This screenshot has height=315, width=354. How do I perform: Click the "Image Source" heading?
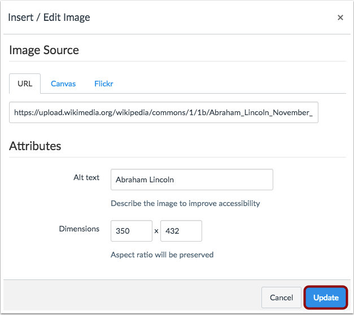coord(44,50)
